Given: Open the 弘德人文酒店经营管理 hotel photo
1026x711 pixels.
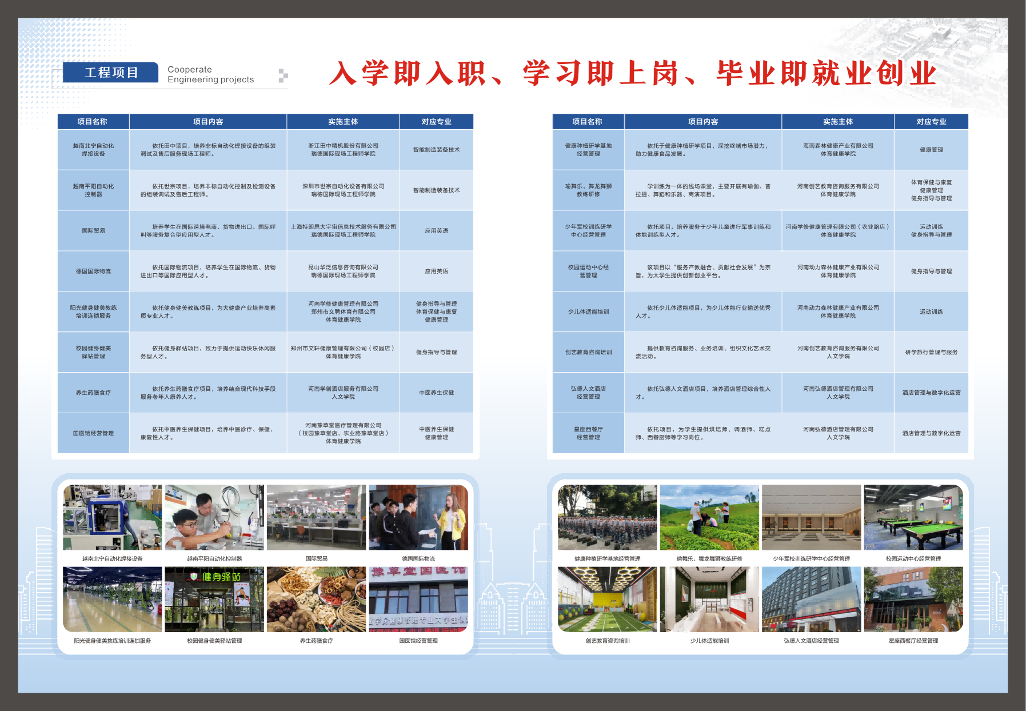Looking at the screenshot, I should [811, 600].
